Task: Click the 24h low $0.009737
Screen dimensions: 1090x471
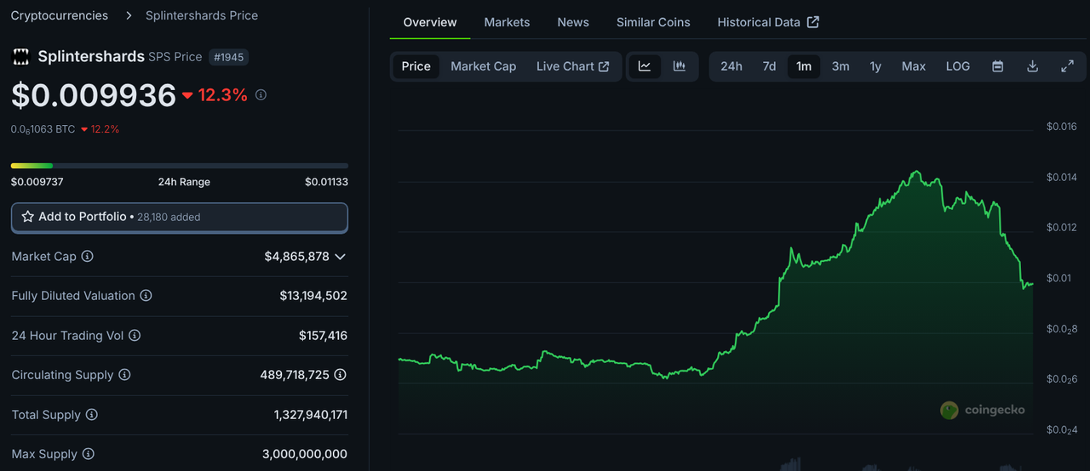Action: [x=37, y=182]
